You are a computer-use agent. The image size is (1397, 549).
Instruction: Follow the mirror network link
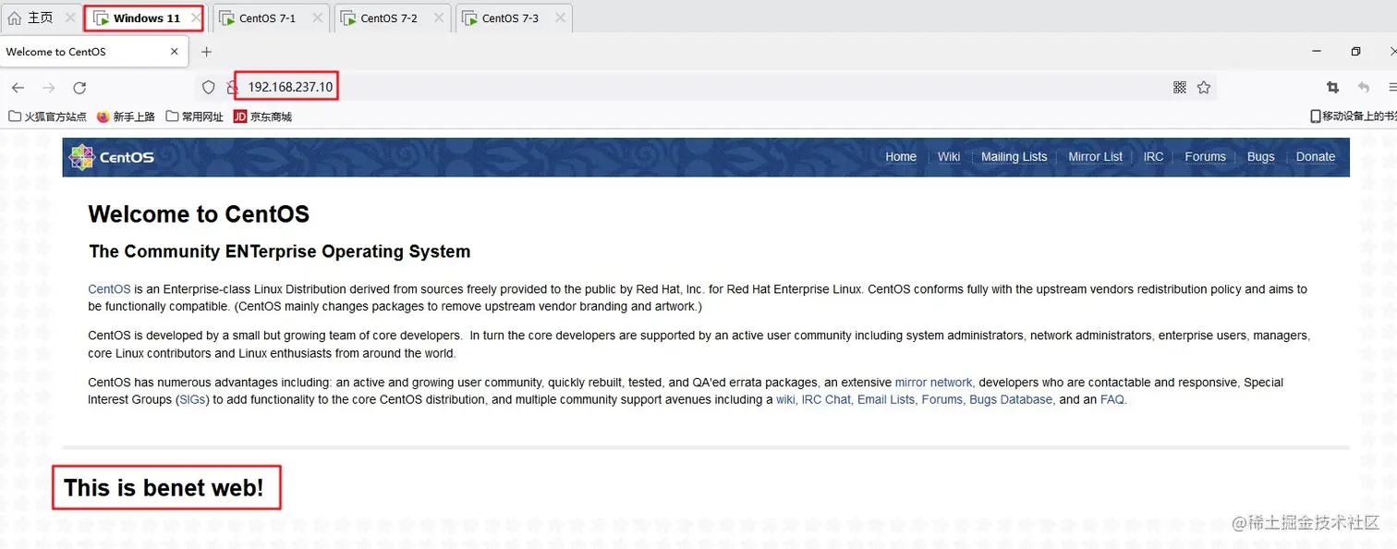tap(933, 383)
